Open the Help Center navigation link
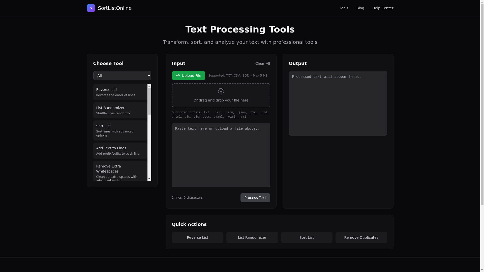484x272 pixels. tap(383, 8)
